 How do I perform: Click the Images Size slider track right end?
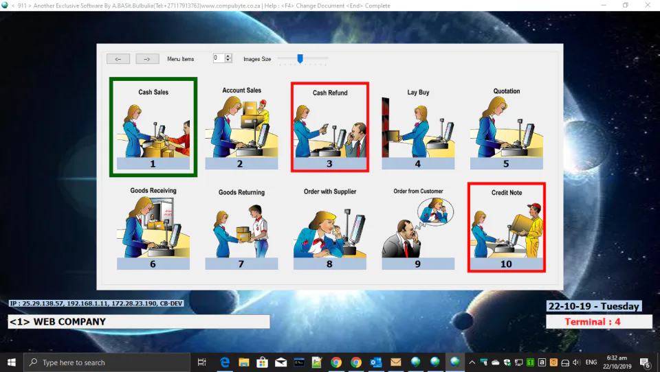325,58
